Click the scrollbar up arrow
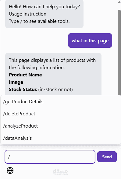The height and width of the screenshot is (179, 121). pos(119,2)
